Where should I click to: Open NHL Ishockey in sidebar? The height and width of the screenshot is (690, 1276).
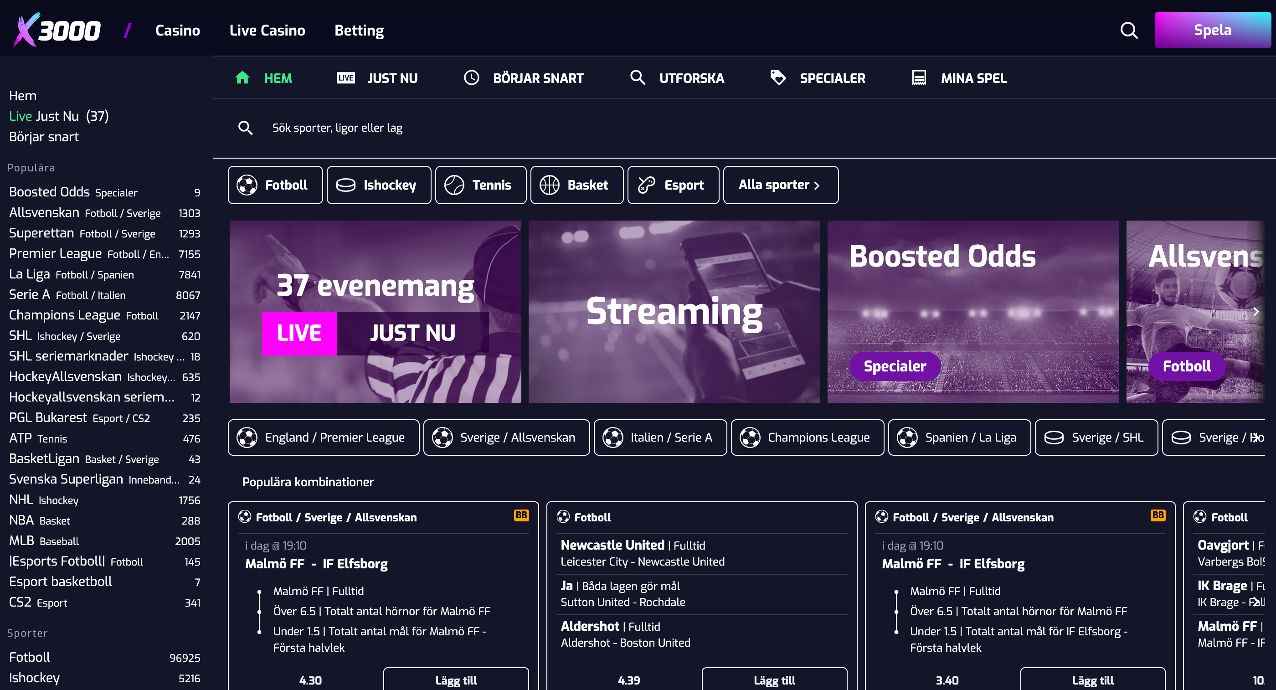[104, 500]
